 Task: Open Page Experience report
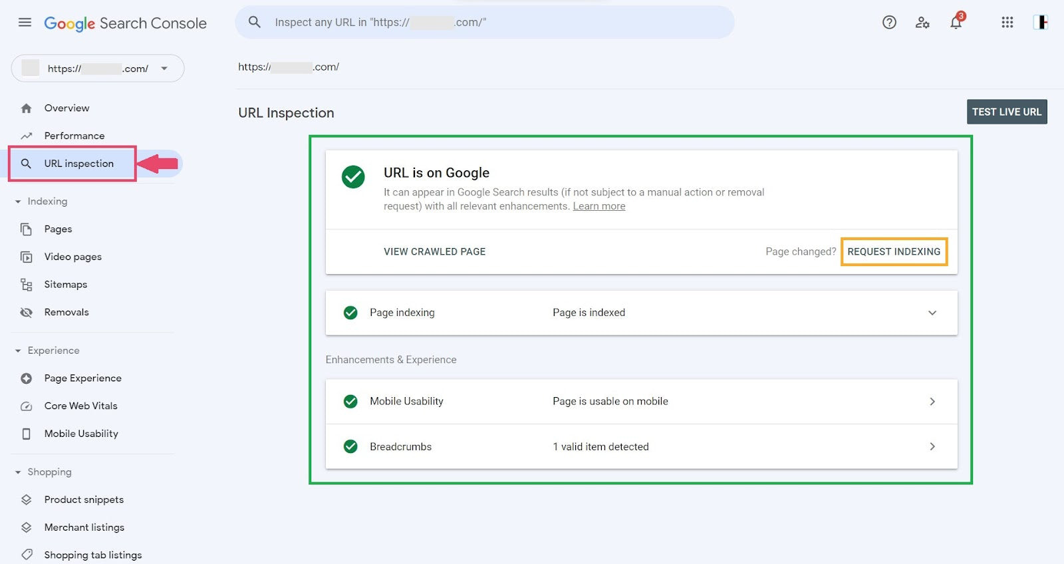coord(83,378)
